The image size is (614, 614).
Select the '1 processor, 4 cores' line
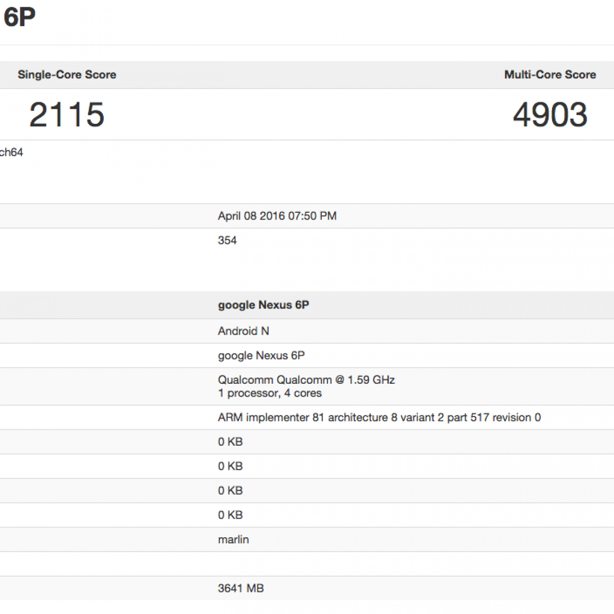tap(270, 393)
